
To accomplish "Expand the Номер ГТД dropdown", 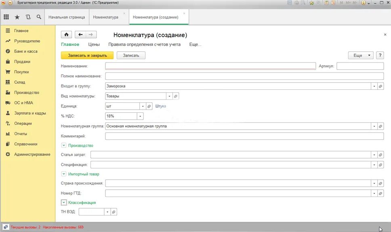I will pyautogui.click(x=374, y=193).
